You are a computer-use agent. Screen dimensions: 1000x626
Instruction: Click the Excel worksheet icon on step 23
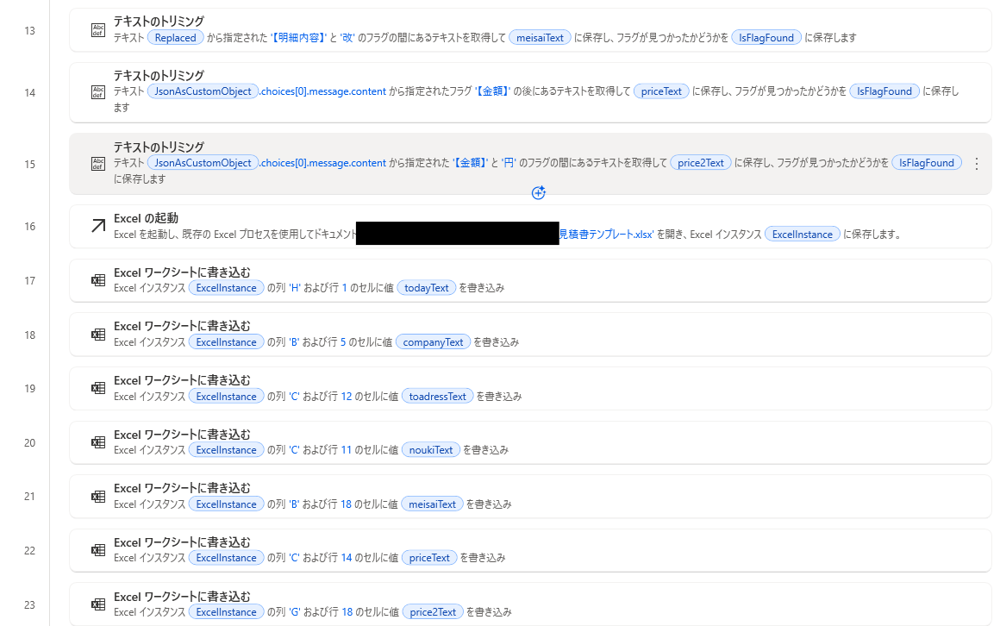coord(98,604)
